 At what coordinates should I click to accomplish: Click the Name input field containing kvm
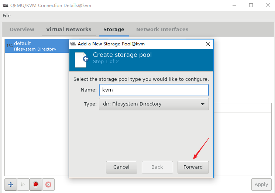point(154,90)
